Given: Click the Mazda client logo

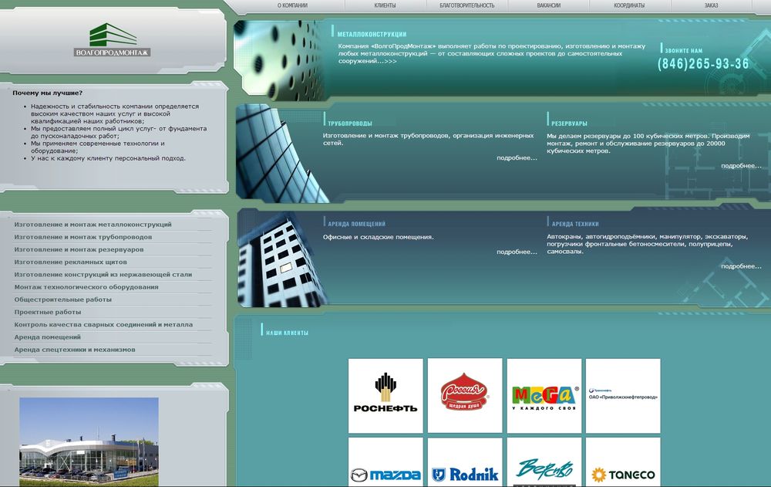Looking at the screenshot, I should (385, 462).
